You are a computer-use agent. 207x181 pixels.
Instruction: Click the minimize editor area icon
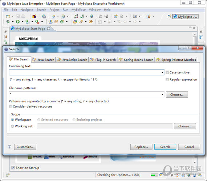point(190,28)
